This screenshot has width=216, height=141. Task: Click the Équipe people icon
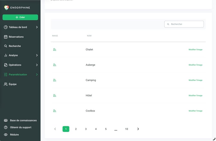[x=6, y=84]
